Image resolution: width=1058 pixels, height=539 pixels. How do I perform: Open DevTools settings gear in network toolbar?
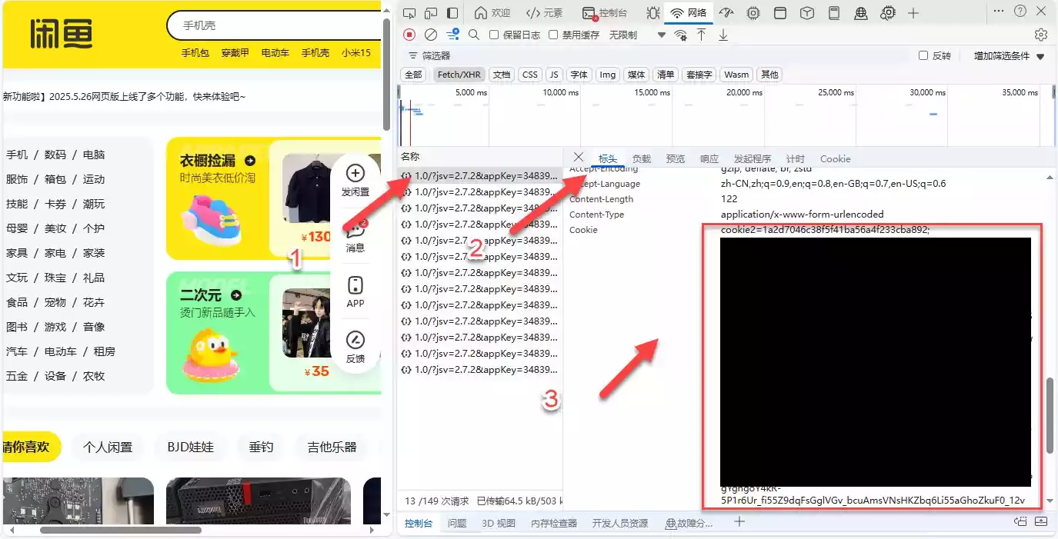[x=1041, y=35]
